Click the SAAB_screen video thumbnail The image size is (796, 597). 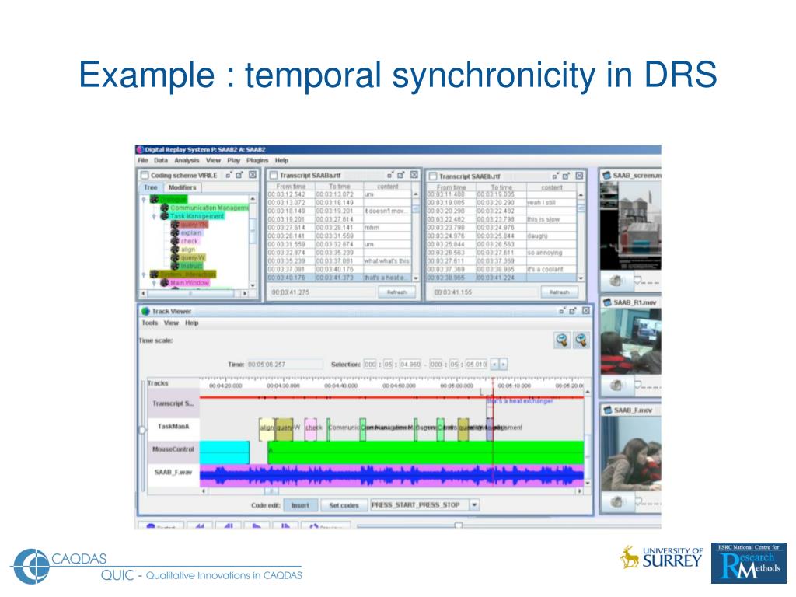click(630, 226)
